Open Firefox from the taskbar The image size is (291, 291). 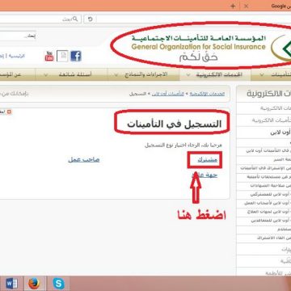click(34, 284)
